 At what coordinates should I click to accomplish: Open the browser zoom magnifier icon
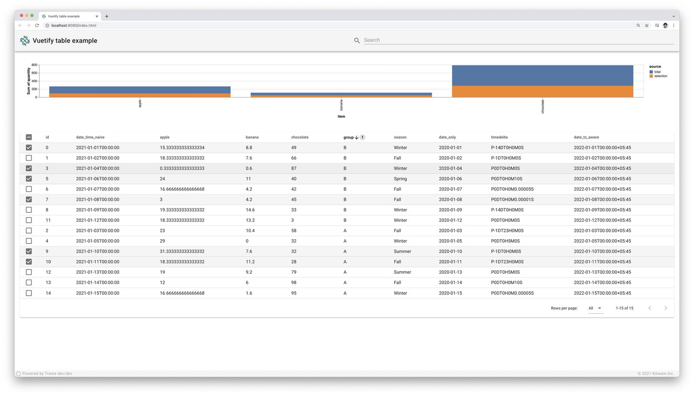pyautogui.click(x=638, y=26)
